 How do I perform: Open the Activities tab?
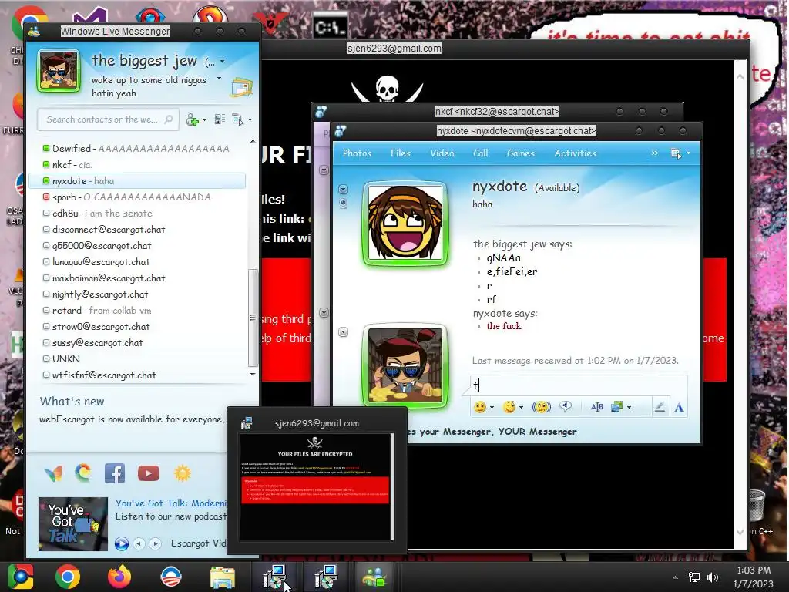click(575, 153)
